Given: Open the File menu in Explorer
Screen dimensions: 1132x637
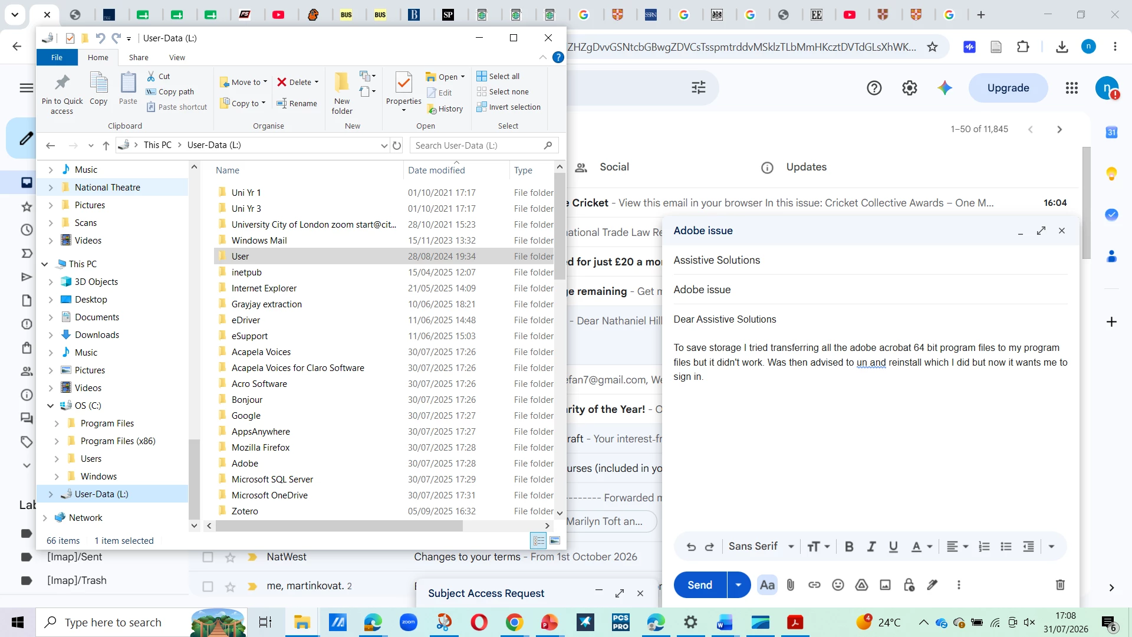Looking at the screenshot, I should click(57, 57).
